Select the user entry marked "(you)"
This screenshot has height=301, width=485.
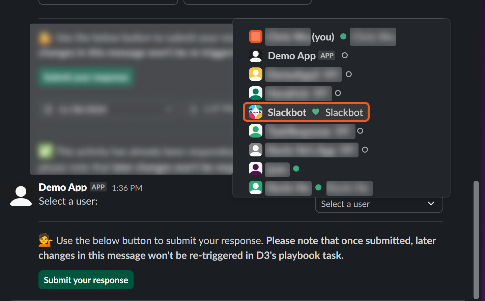pos(323,37)
